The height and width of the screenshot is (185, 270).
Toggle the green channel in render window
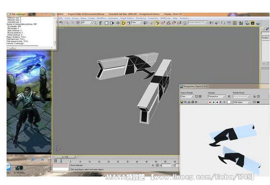[214, 102]
